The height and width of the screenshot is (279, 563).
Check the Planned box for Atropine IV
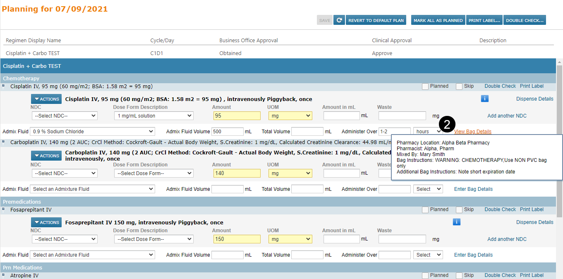point(425,276)
